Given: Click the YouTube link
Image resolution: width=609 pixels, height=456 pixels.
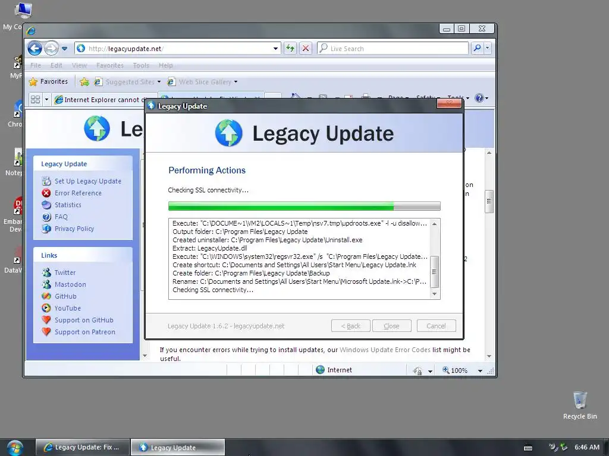Looking at the screenshot, I should coord(68,308).
